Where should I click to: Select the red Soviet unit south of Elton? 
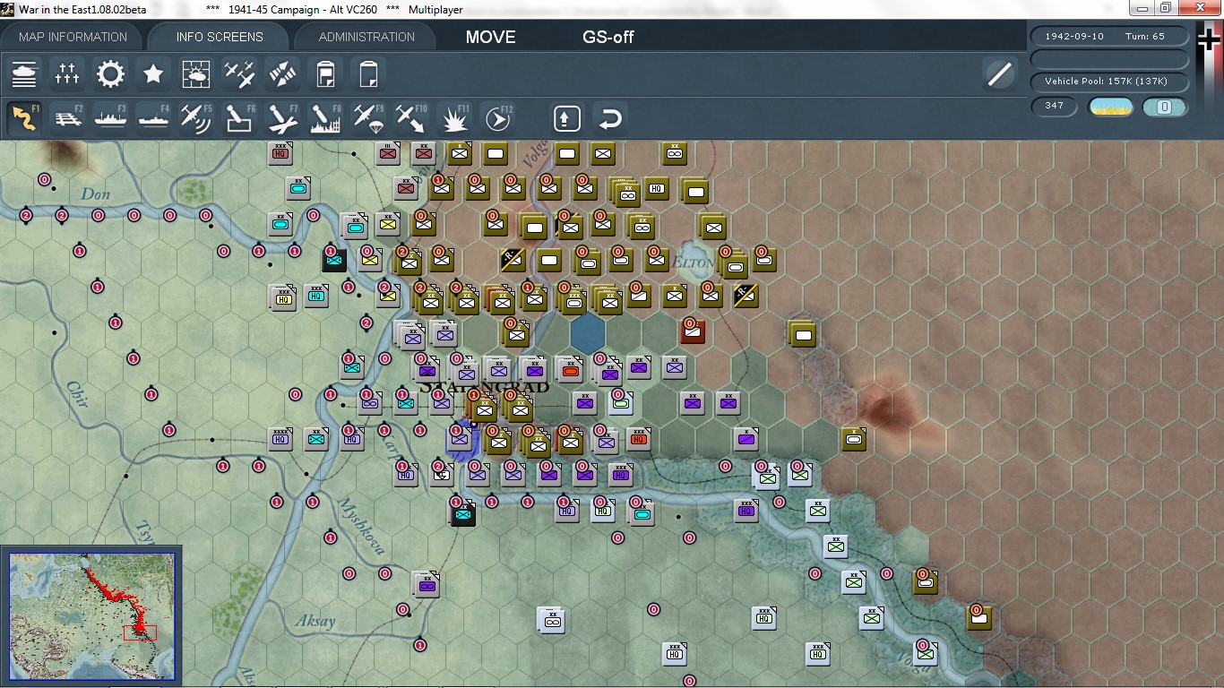pos(693,332)
